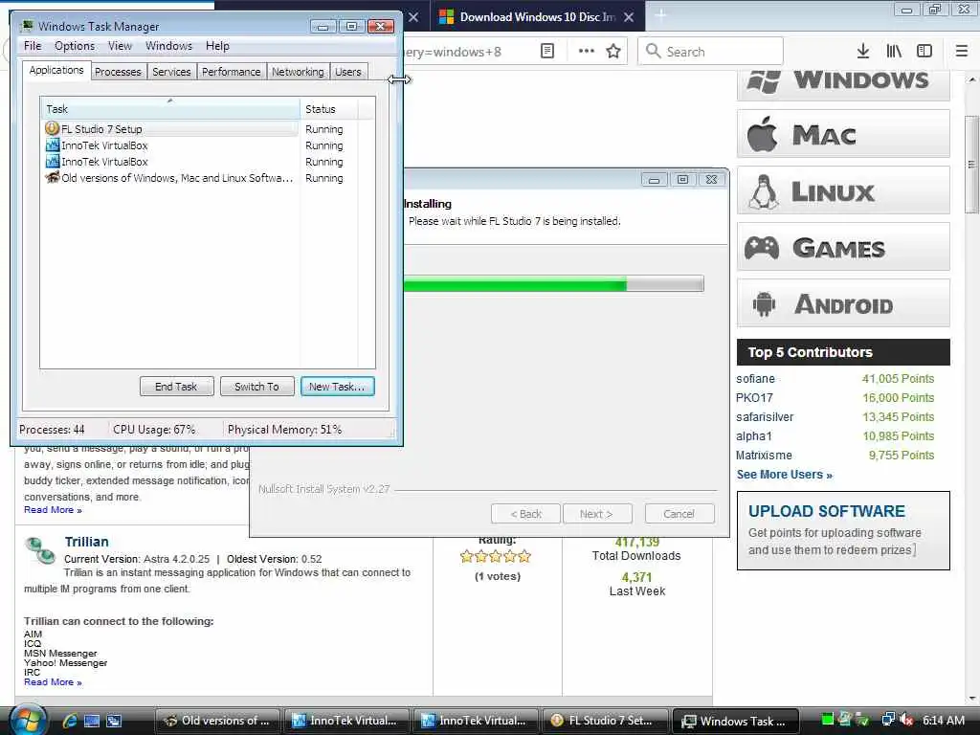980x735 pixels.
Task: Click muted volume tray icon
Action: 907,720
